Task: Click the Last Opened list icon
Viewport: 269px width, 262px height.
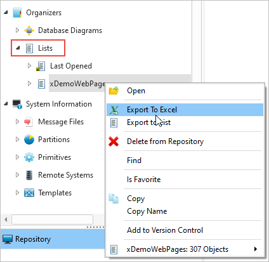Action: [x=41, y=66]
